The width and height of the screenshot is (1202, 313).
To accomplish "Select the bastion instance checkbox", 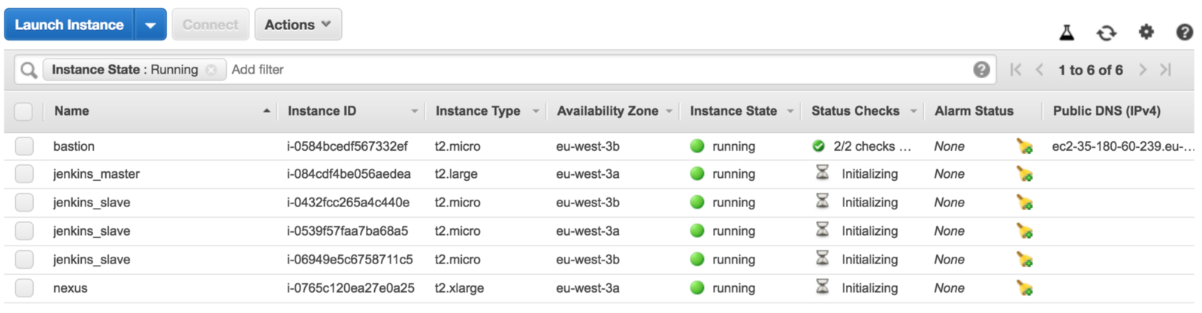I will pyautogui.click(x=24, y=146).
